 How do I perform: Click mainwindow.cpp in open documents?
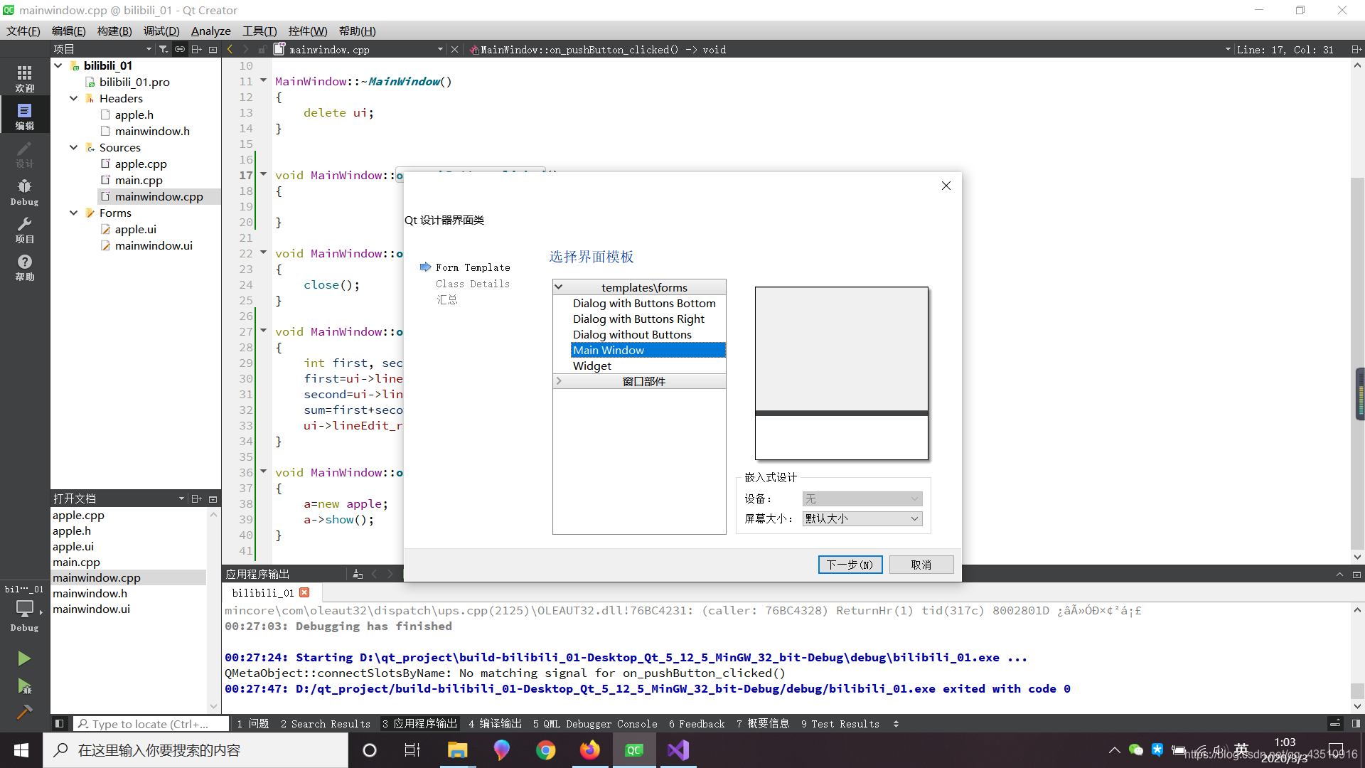[97, 577]
